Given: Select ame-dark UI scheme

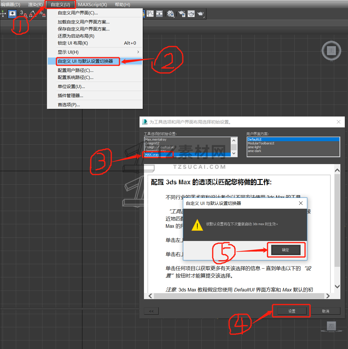Looking at the screenshot, I should (x=254, y=151).
